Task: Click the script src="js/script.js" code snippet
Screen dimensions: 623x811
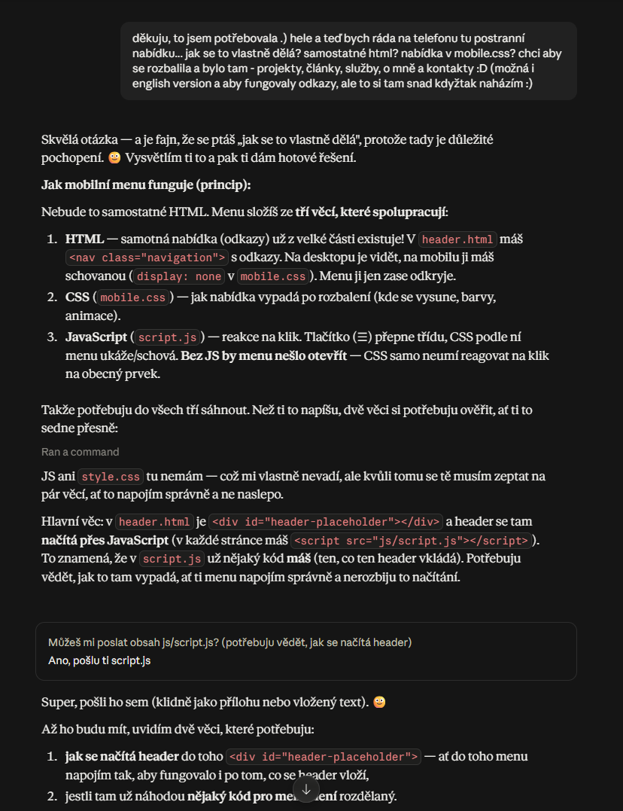Action: [411, 540]
